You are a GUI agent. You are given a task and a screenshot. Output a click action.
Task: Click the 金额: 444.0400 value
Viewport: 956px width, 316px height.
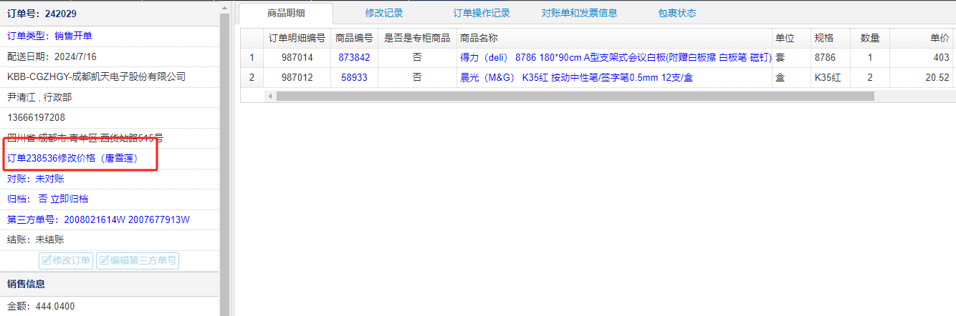(x=41, y=306)
